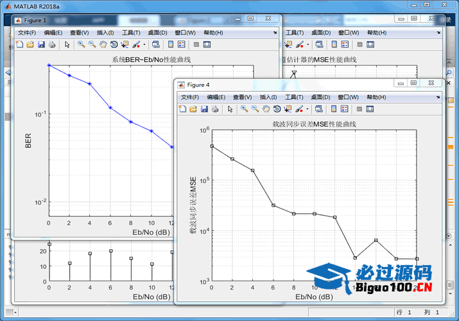Click New Figure icon in Figure 1 toolbar
Screen dimensions: 459x321
pos(20,44)
